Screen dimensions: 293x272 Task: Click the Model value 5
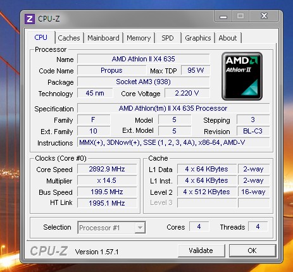coord(175,120)
